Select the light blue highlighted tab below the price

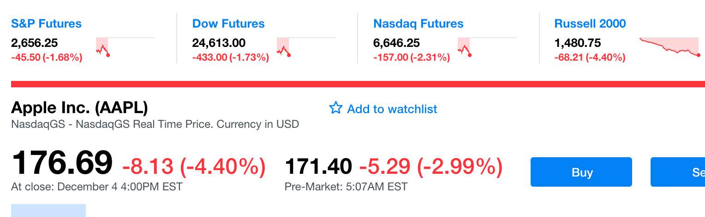(x=48, y=211)
